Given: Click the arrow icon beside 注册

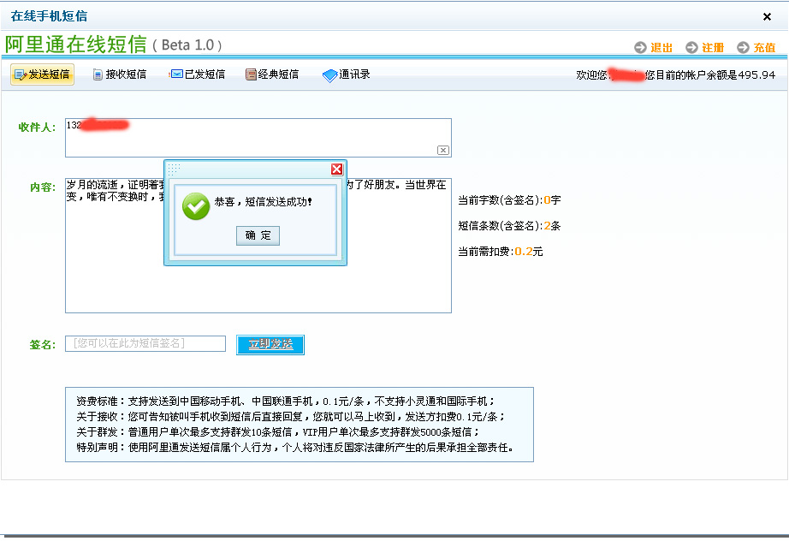Looking at the screenshot, I should [692, 47].
